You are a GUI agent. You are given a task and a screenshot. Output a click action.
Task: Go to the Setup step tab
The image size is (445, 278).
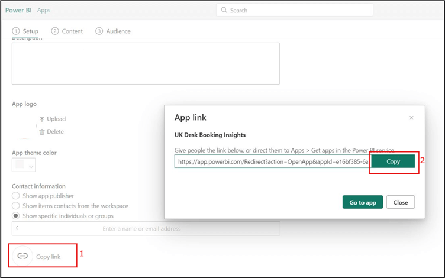pyautogui.click(x=25, y=31)
